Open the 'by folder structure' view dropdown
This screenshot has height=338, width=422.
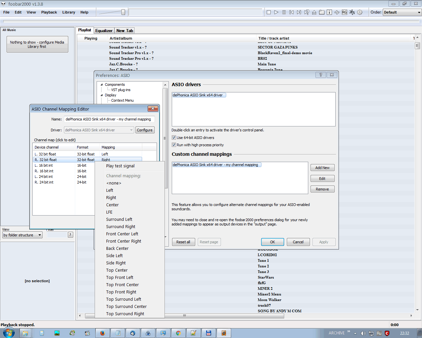22,235
